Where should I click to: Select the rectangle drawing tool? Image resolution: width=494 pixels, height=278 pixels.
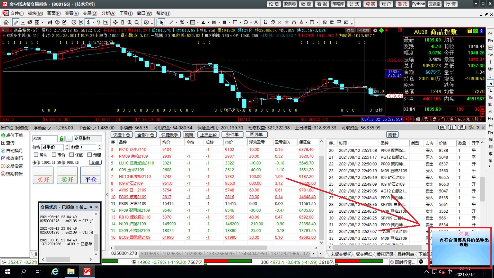point(235,22)
